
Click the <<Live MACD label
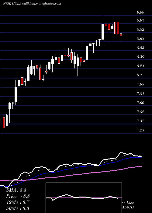point(128,205)
